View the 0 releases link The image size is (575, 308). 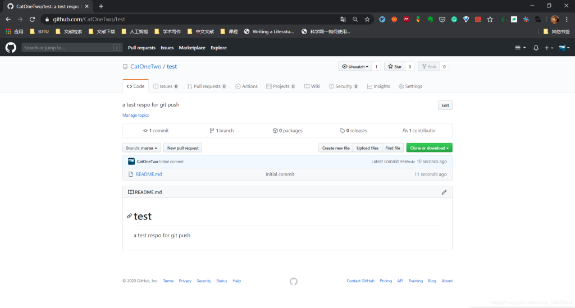[353, 130]
